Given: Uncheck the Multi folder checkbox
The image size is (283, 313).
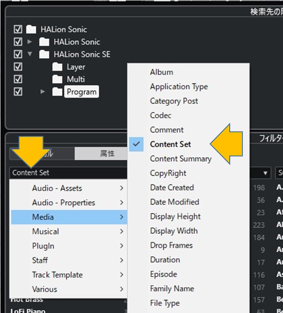Looking at the screenshot, I should [x=18, y=79].
